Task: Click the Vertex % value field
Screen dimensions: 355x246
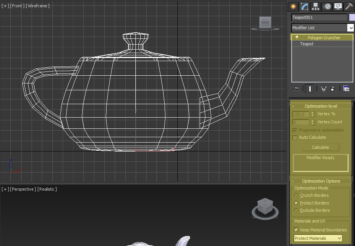Action: point(301,114)
